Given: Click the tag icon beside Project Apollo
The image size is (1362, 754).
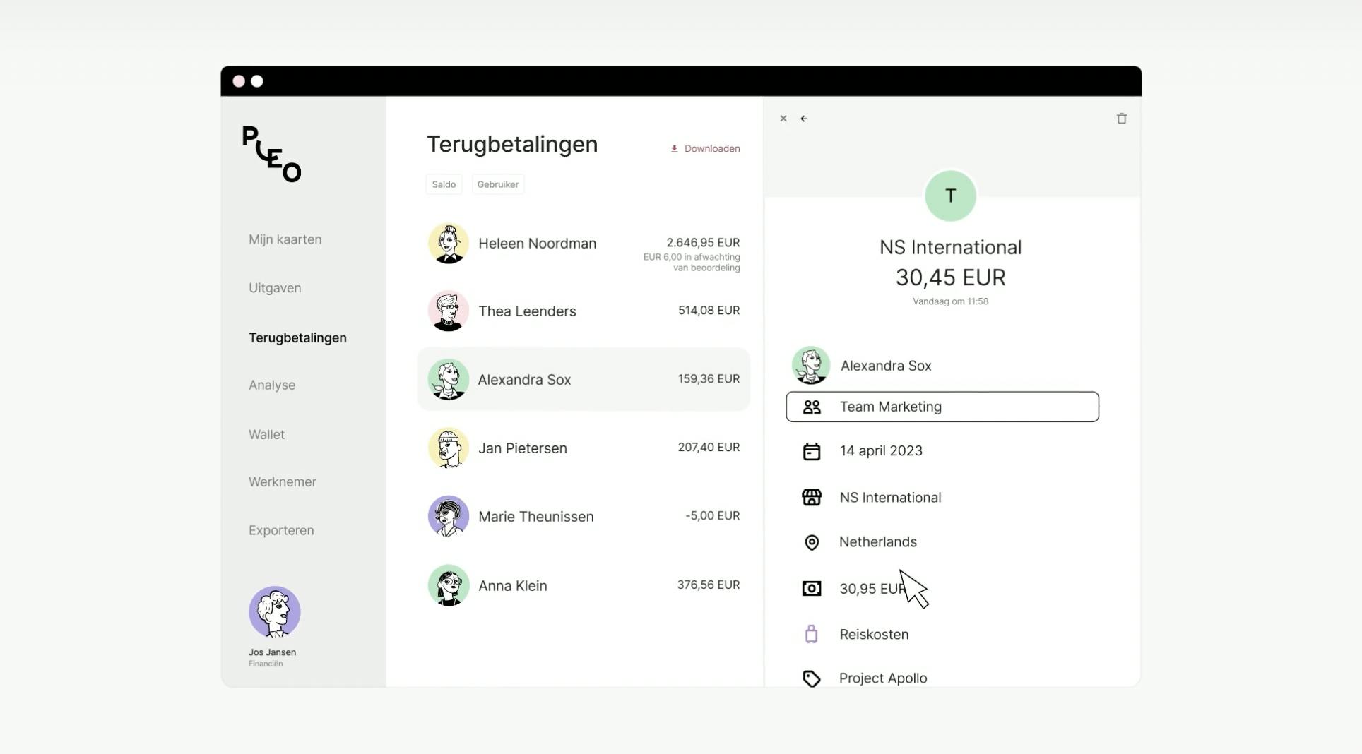Looking at the screenshot, I should [812, 678].
